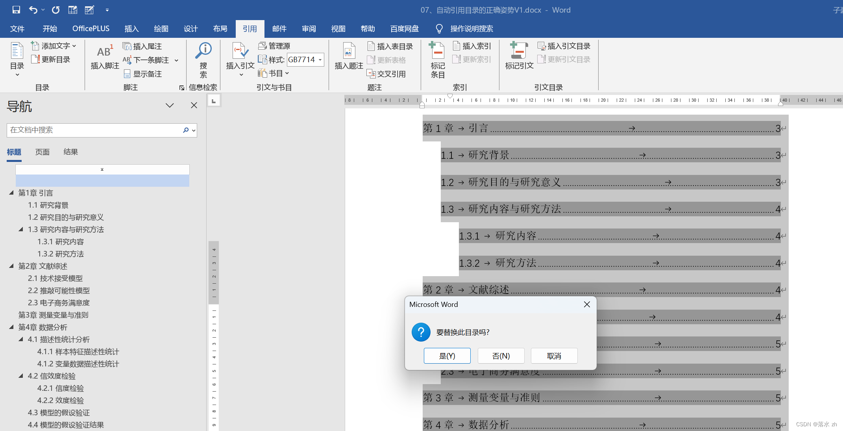843x431 pixels.
Task: Click 插入脚注 footnote icon
Action: pyautogui.click(x=105, y=57)
